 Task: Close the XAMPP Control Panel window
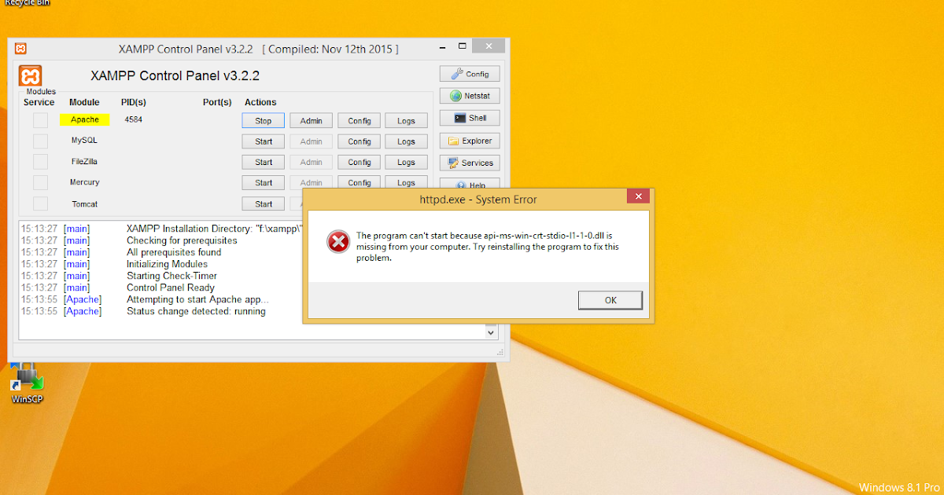[489, 47]
